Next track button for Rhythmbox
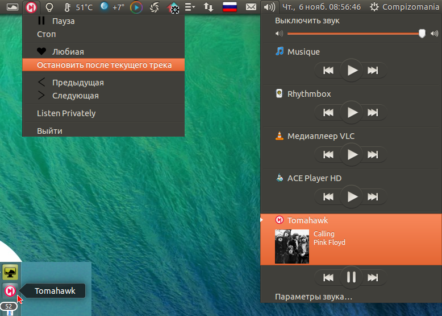Image resolution: width=442 pixels, height=316 pixels. pos(373,112)
